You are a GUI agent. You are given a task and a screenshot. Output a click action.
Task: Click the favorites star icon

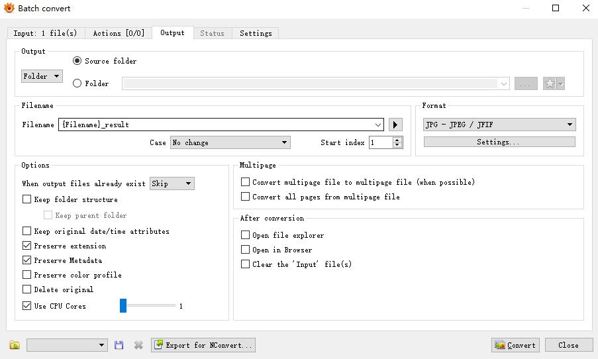[x=550, y=84]
